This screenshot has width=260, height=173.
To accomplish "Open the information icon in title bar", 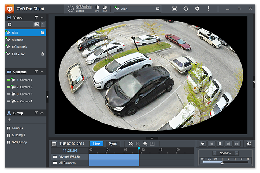I will coord(186,9).
